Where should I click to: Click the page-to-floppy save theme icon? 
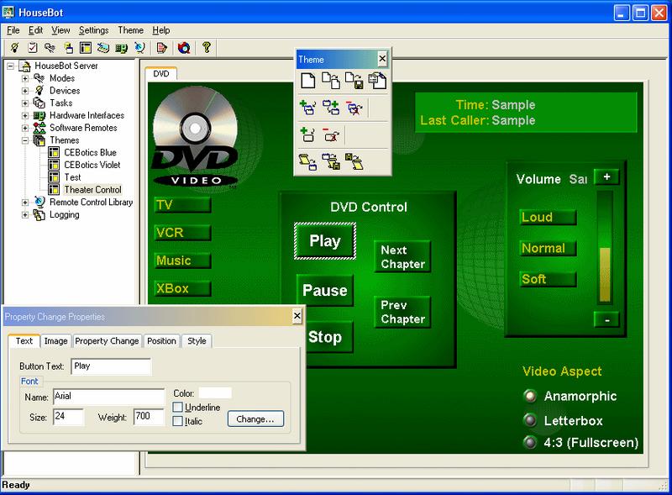[354, 80]
